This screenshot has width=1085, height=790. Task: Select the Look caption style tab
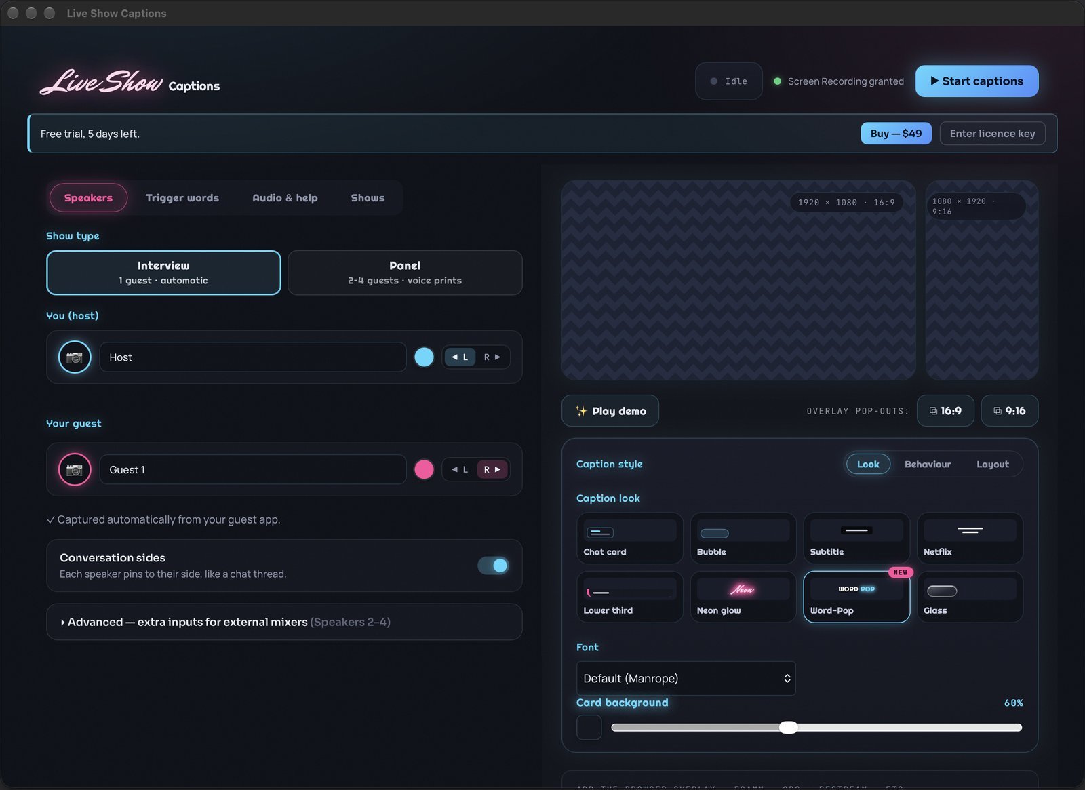(868, 464)
